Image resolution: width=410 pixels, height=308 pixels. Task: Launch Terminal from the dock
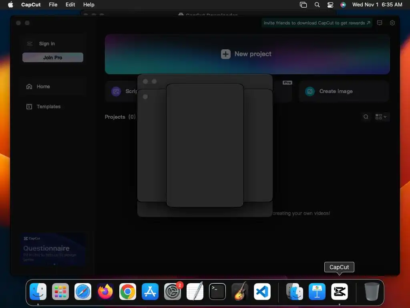point(217,292)
